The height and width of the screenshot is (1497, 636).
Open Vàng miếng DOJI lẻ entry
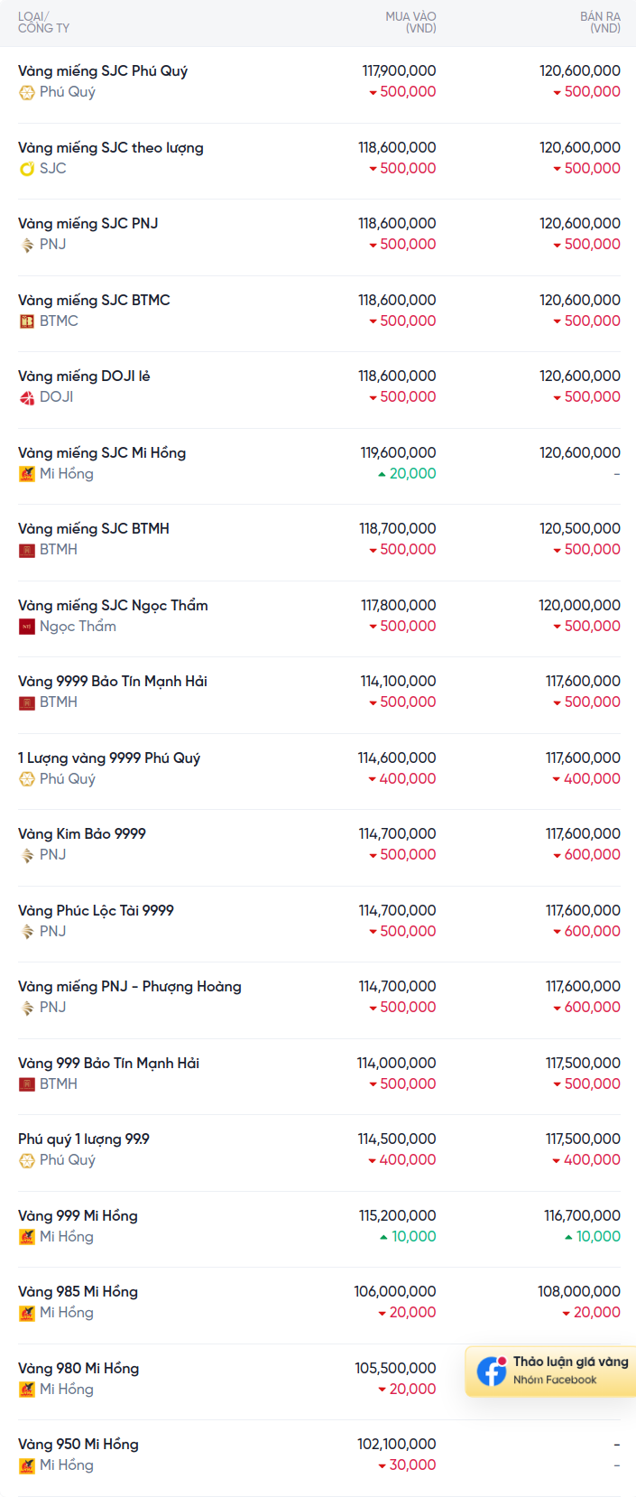tap(319, 390)
